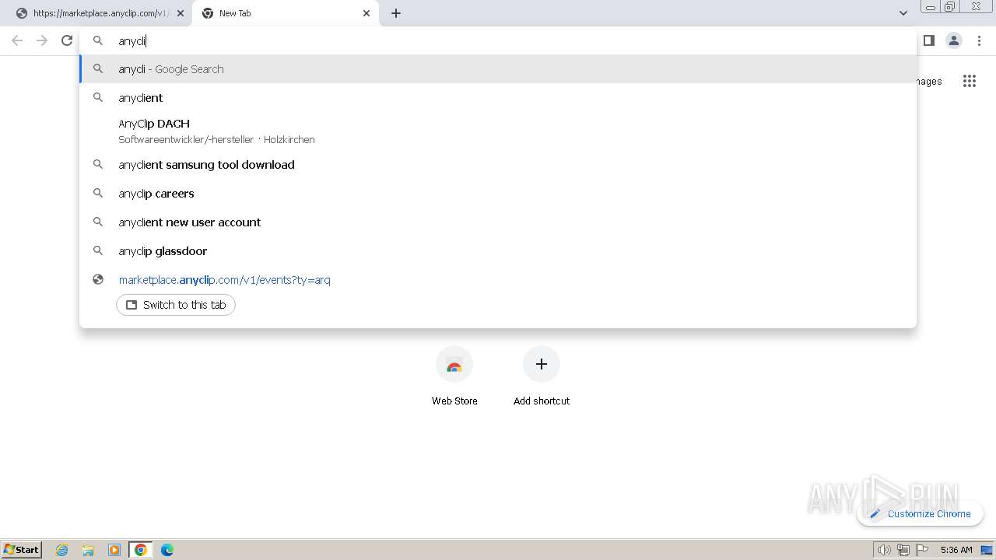
Task: Open the Web Store shortcut
Action: 454,377
